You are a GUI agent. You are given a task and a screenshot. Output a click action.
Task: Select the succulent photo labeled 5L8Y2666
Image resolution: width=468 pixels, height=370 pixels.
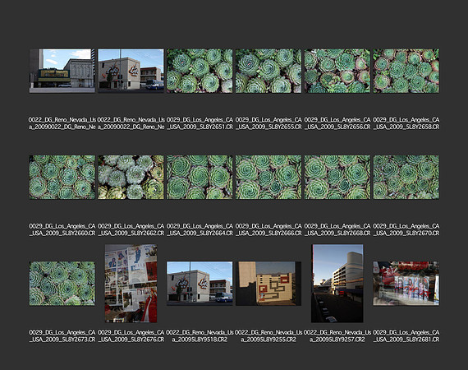268,178
